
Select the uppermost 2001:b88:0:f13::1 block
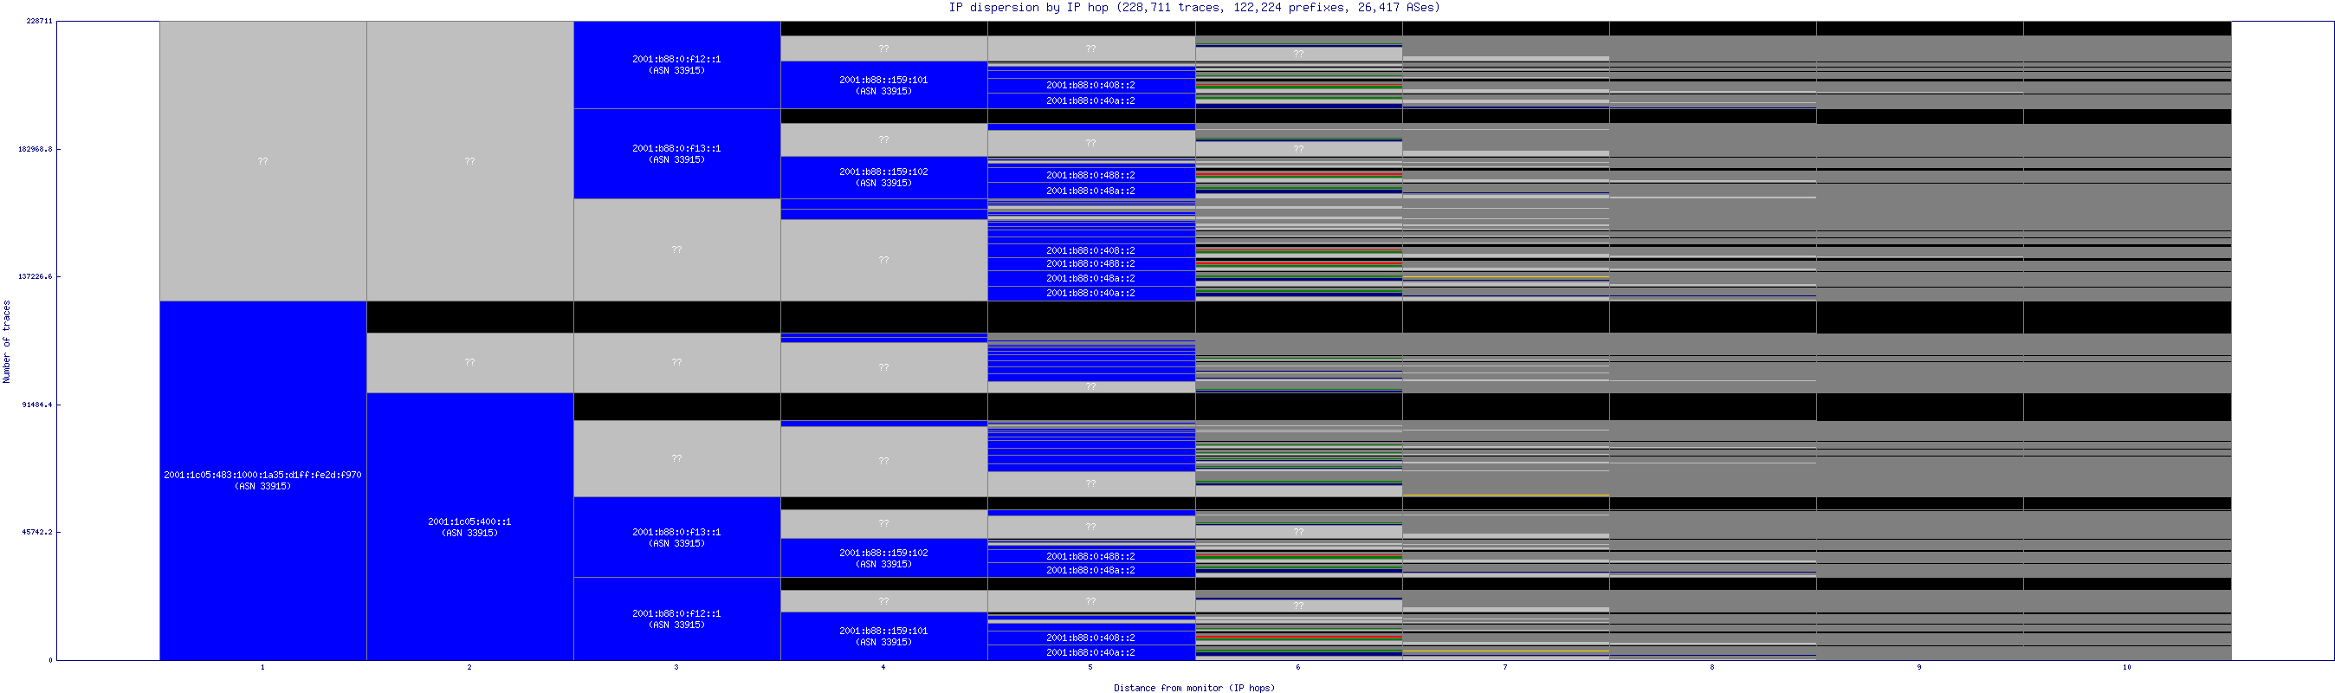[x=677, y=153]
